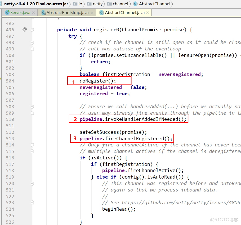Toggle the fold end marker at line 523
The width and height of the screenshot is (241, 225).
[x=32, y=203]
